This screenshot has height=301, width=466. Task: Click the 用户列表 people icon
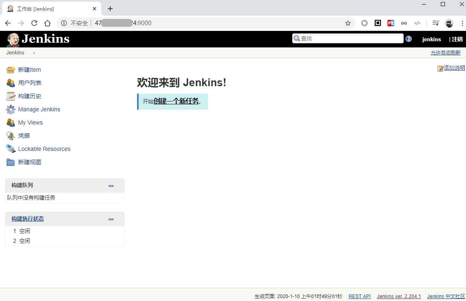(10, 83)
